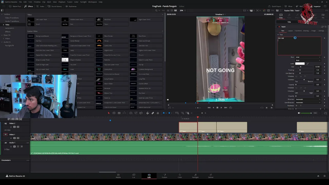
Task: Click the white text Color swatch
Action: click(300, 64)
